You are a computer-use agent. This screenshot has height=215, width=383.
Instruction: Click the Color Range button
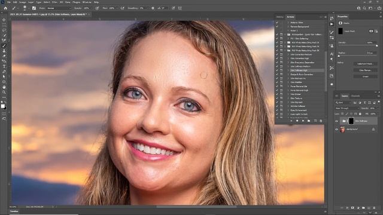click(366, 70)
